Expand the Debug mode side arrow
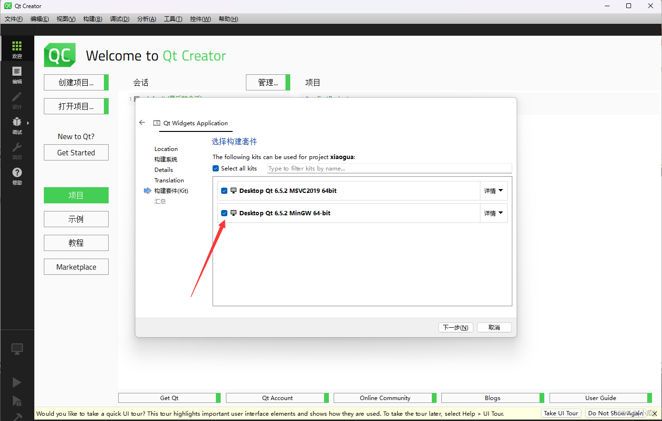This screenshot has height=421, width=662. pos(28,122)
